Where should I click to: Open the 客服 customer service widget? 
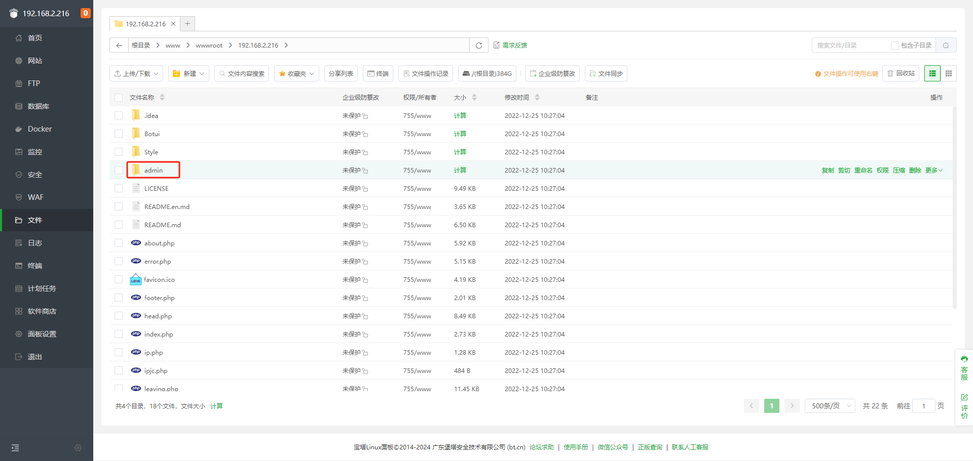tap(964, 368)
